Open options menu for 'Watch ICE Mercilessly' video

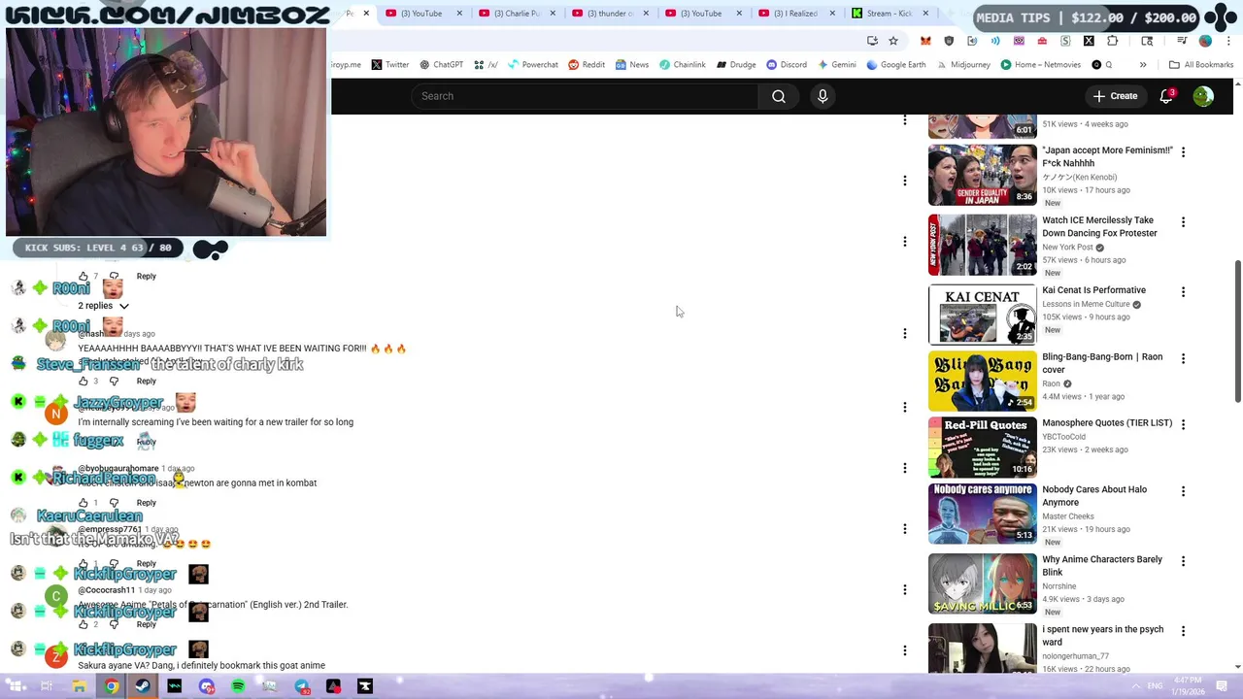coord(1183,222)
